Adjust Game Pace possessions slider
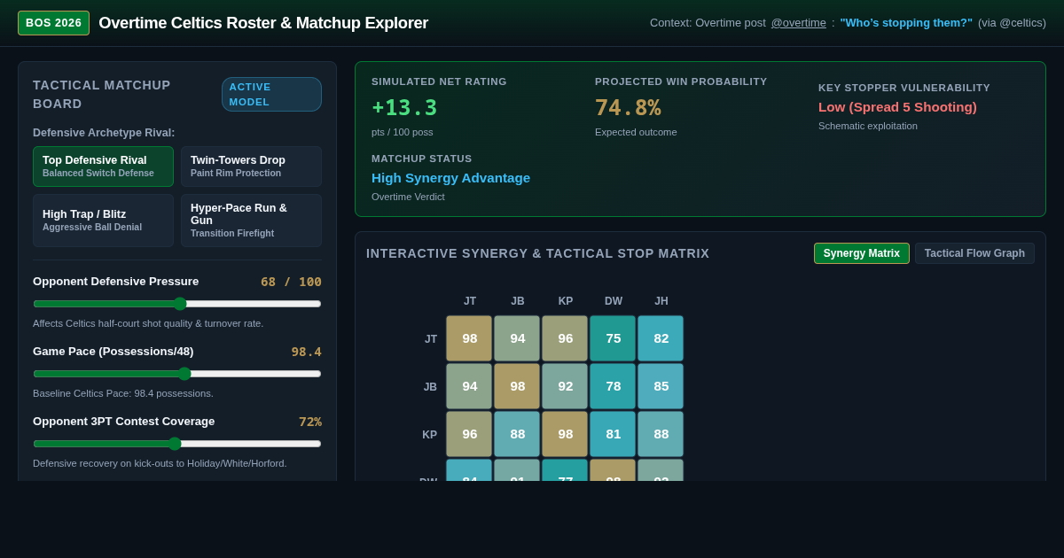This screenshot has width=1064, height=558. click(x=177, y=374)
